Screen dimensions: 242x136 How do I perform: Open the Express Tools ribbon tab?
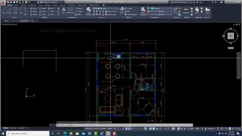pyautogui.click(x=82, y=5)
